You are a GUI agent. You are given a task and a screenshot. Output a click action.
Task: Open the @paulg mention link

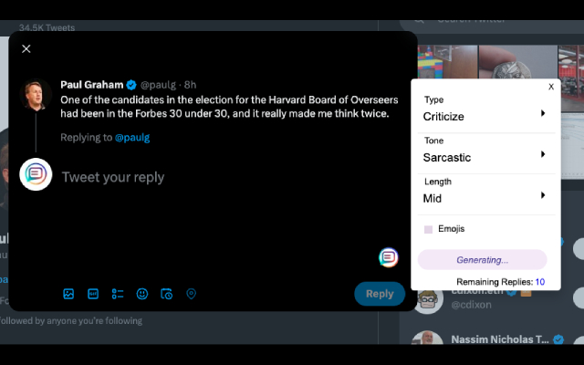click(132, 138)
